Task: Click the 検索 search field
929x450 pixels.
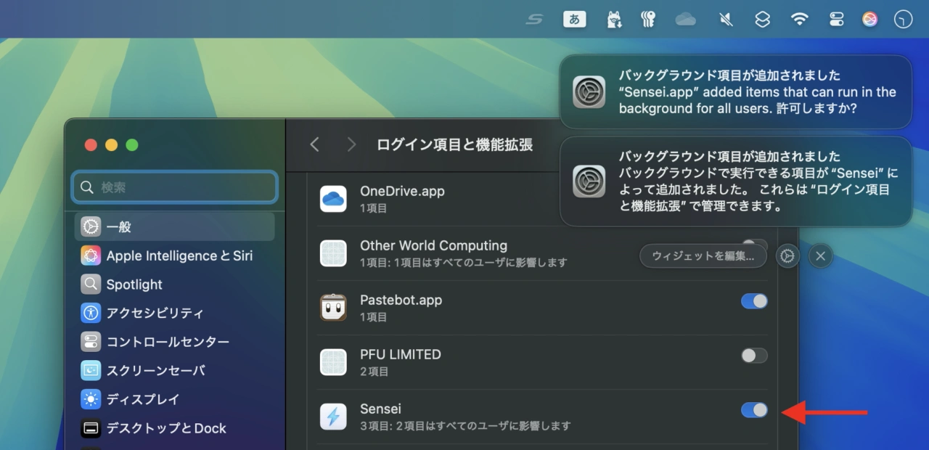Action: pos(174,187)
